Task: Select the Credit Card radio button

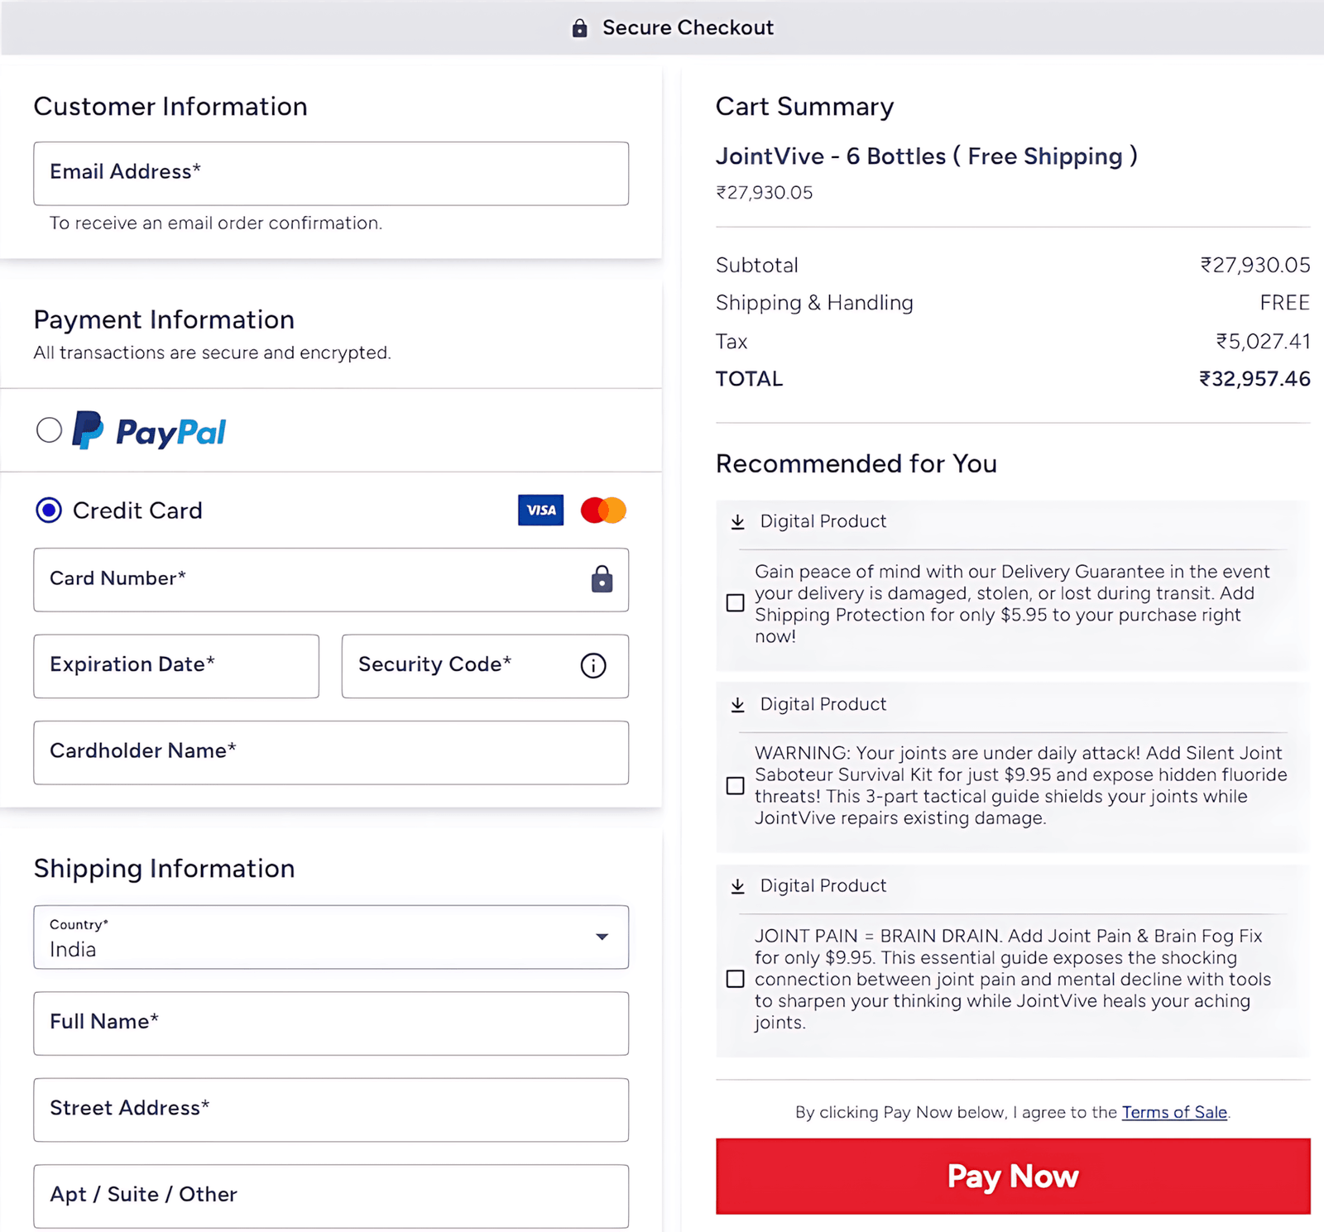Action: coord(49,510)
